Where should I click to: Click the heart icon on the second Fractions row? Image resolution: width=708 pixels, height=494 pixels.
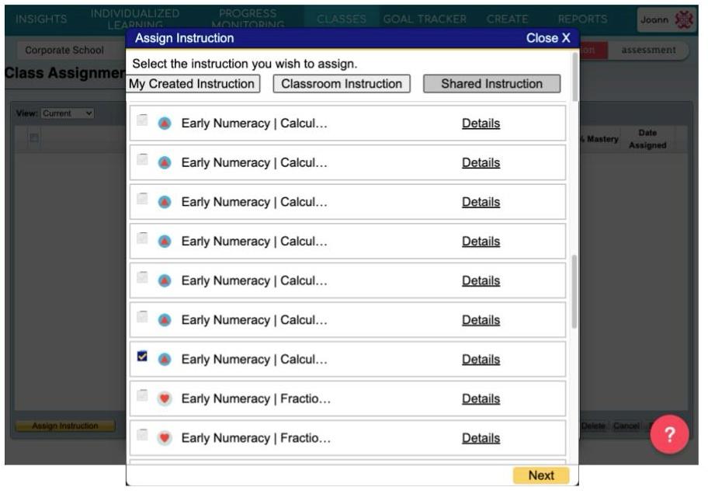pos(163,437)
